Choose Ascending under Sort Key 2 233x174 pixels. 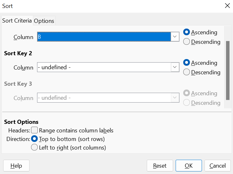pyautogui.click(x=200, y=63)
